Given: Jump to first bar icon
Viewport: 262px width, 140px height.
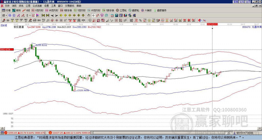Looking at the screenshot, I should click(x=43, y=16).
